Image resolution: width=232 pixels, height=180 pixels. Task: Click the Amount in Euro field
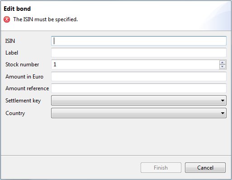pyautogui.click(x=139, y=76)
